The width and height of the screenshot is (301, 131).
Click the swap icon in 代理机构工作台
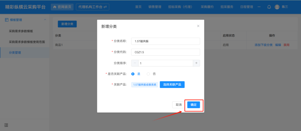coord(105,7)
